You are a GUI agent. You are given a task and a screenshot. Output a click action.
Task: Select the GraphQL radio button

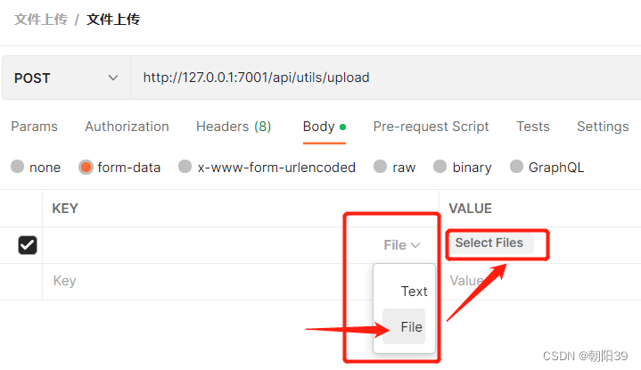tap(516, 167)
